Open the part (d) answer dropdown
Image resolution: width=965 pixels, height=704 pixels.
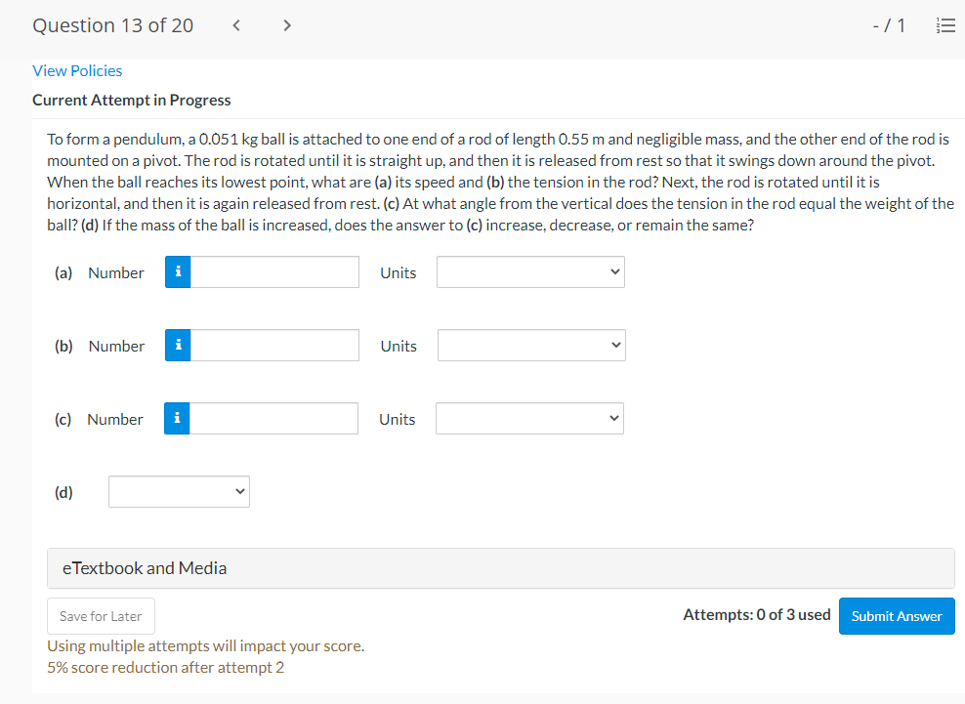pos(179,491)
